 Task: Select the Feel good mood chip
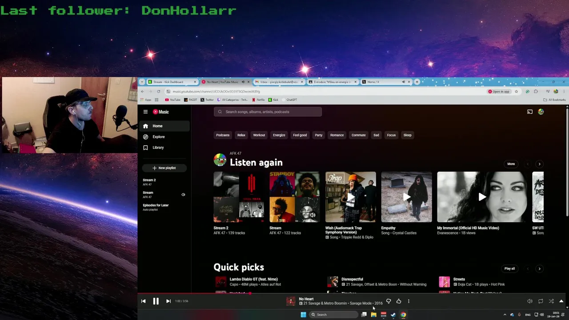click(300, 135)
